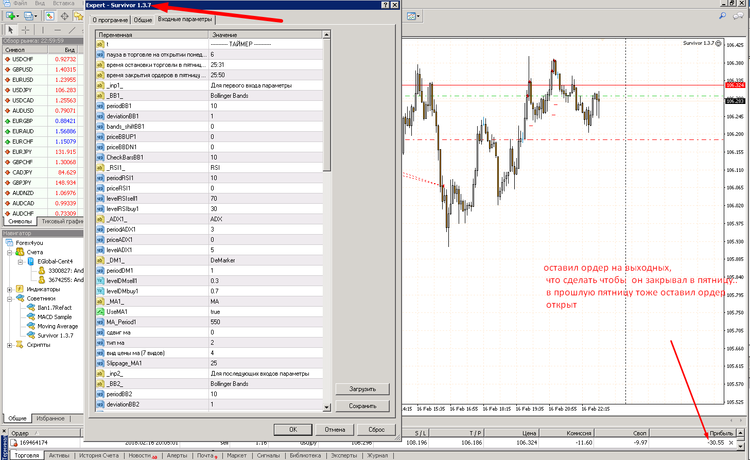Open the chart Profiles toolbar icon
This screenshot has height=460, width=750.
[x=28, y=16]
